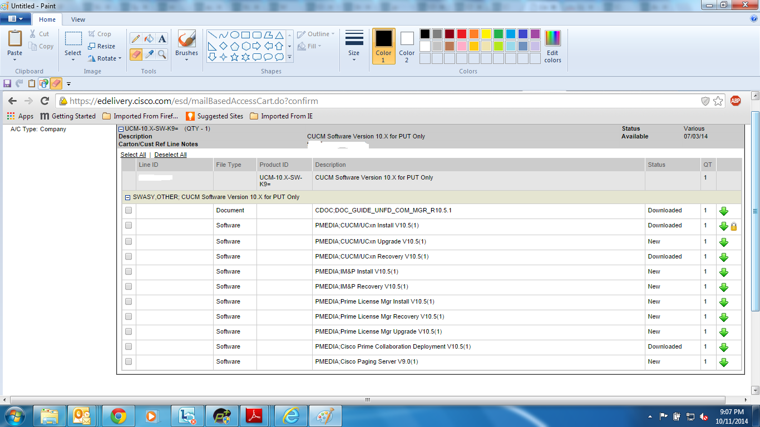Select the Fill with color bucket tool
Screen dimensions: 760x427
tap(149, 38)
